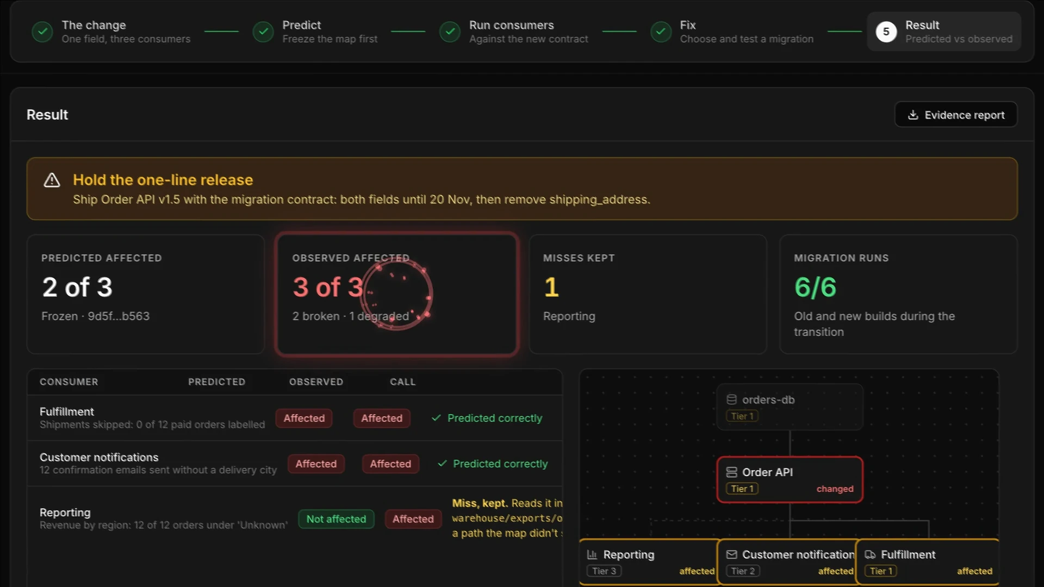The height and width of the screenshot is (587, 1044).
Task: Click the check icon next to Run consumers
Action: [x=450, y=32]
